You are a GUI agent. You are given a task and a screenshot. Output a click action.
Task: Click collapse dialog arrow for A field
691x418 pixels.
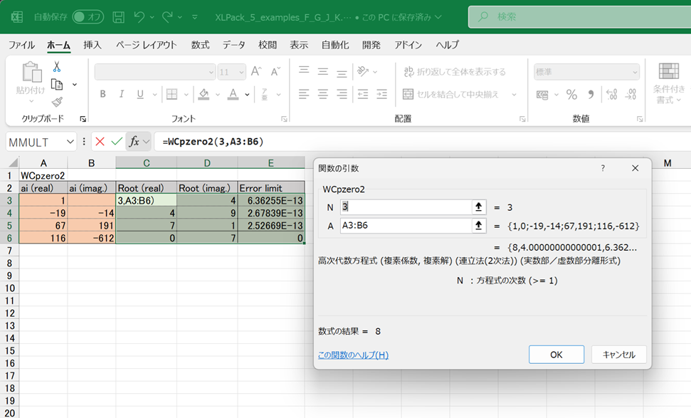tap(479, 226)
